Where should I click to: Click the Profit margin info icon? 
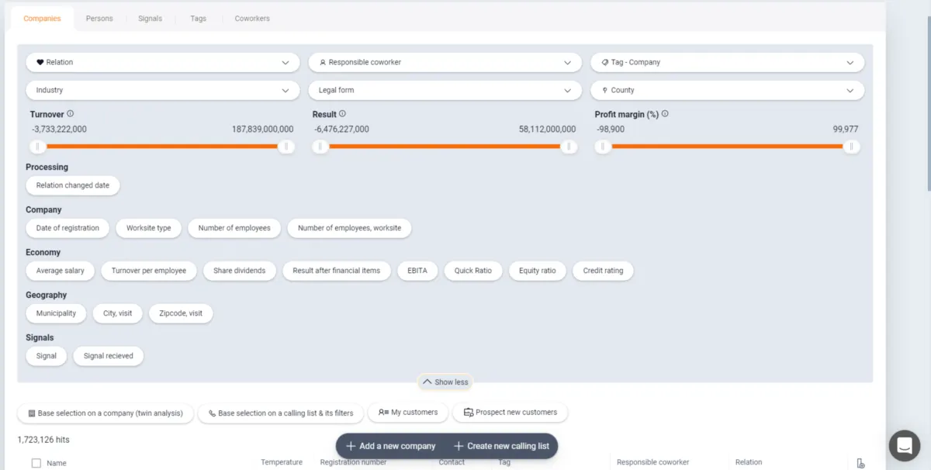pyautogui.click(x=665, y=114)
